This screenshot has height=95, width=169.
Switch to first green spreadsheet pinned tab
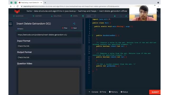click(x=11, y=3)
